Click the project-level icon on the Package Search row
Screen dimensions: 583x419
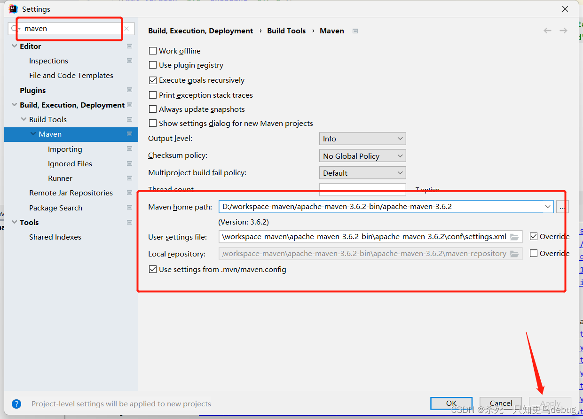(129, 208)
